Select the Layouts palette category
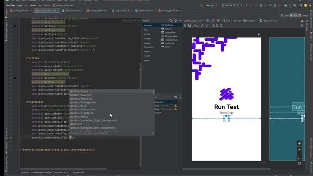 coord(147,43)
